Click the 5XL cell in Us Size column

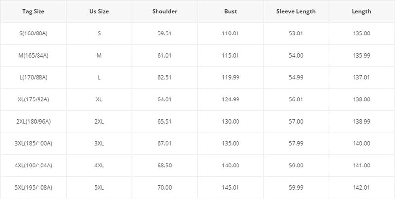(x=99, y=187)
